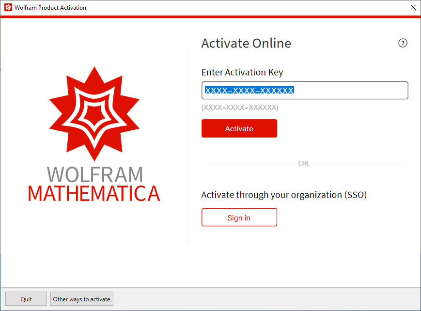Open Other ways to activate
The image size is (421, 311).
coord(81,299)
